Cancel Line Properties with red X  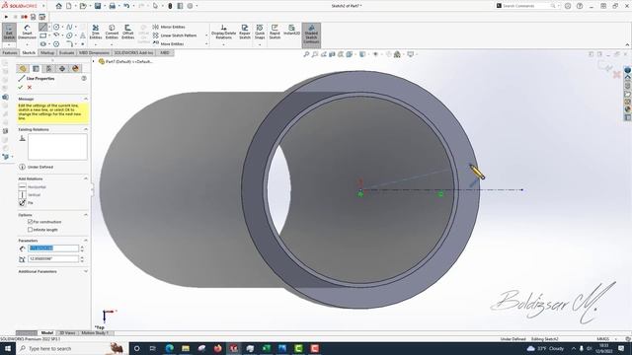(30, 88)
